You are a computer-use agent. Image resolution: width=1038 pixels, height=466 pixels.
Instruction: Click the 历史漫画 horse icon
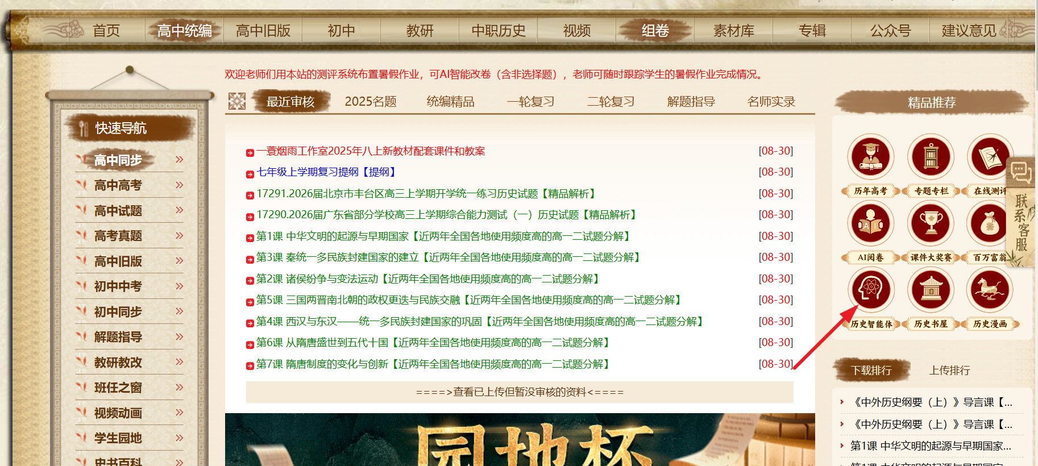coord(989,290)
